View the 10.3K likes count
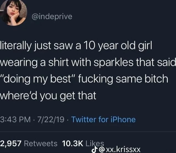Screen dimensions: 176x153 [x=73, y=144]
